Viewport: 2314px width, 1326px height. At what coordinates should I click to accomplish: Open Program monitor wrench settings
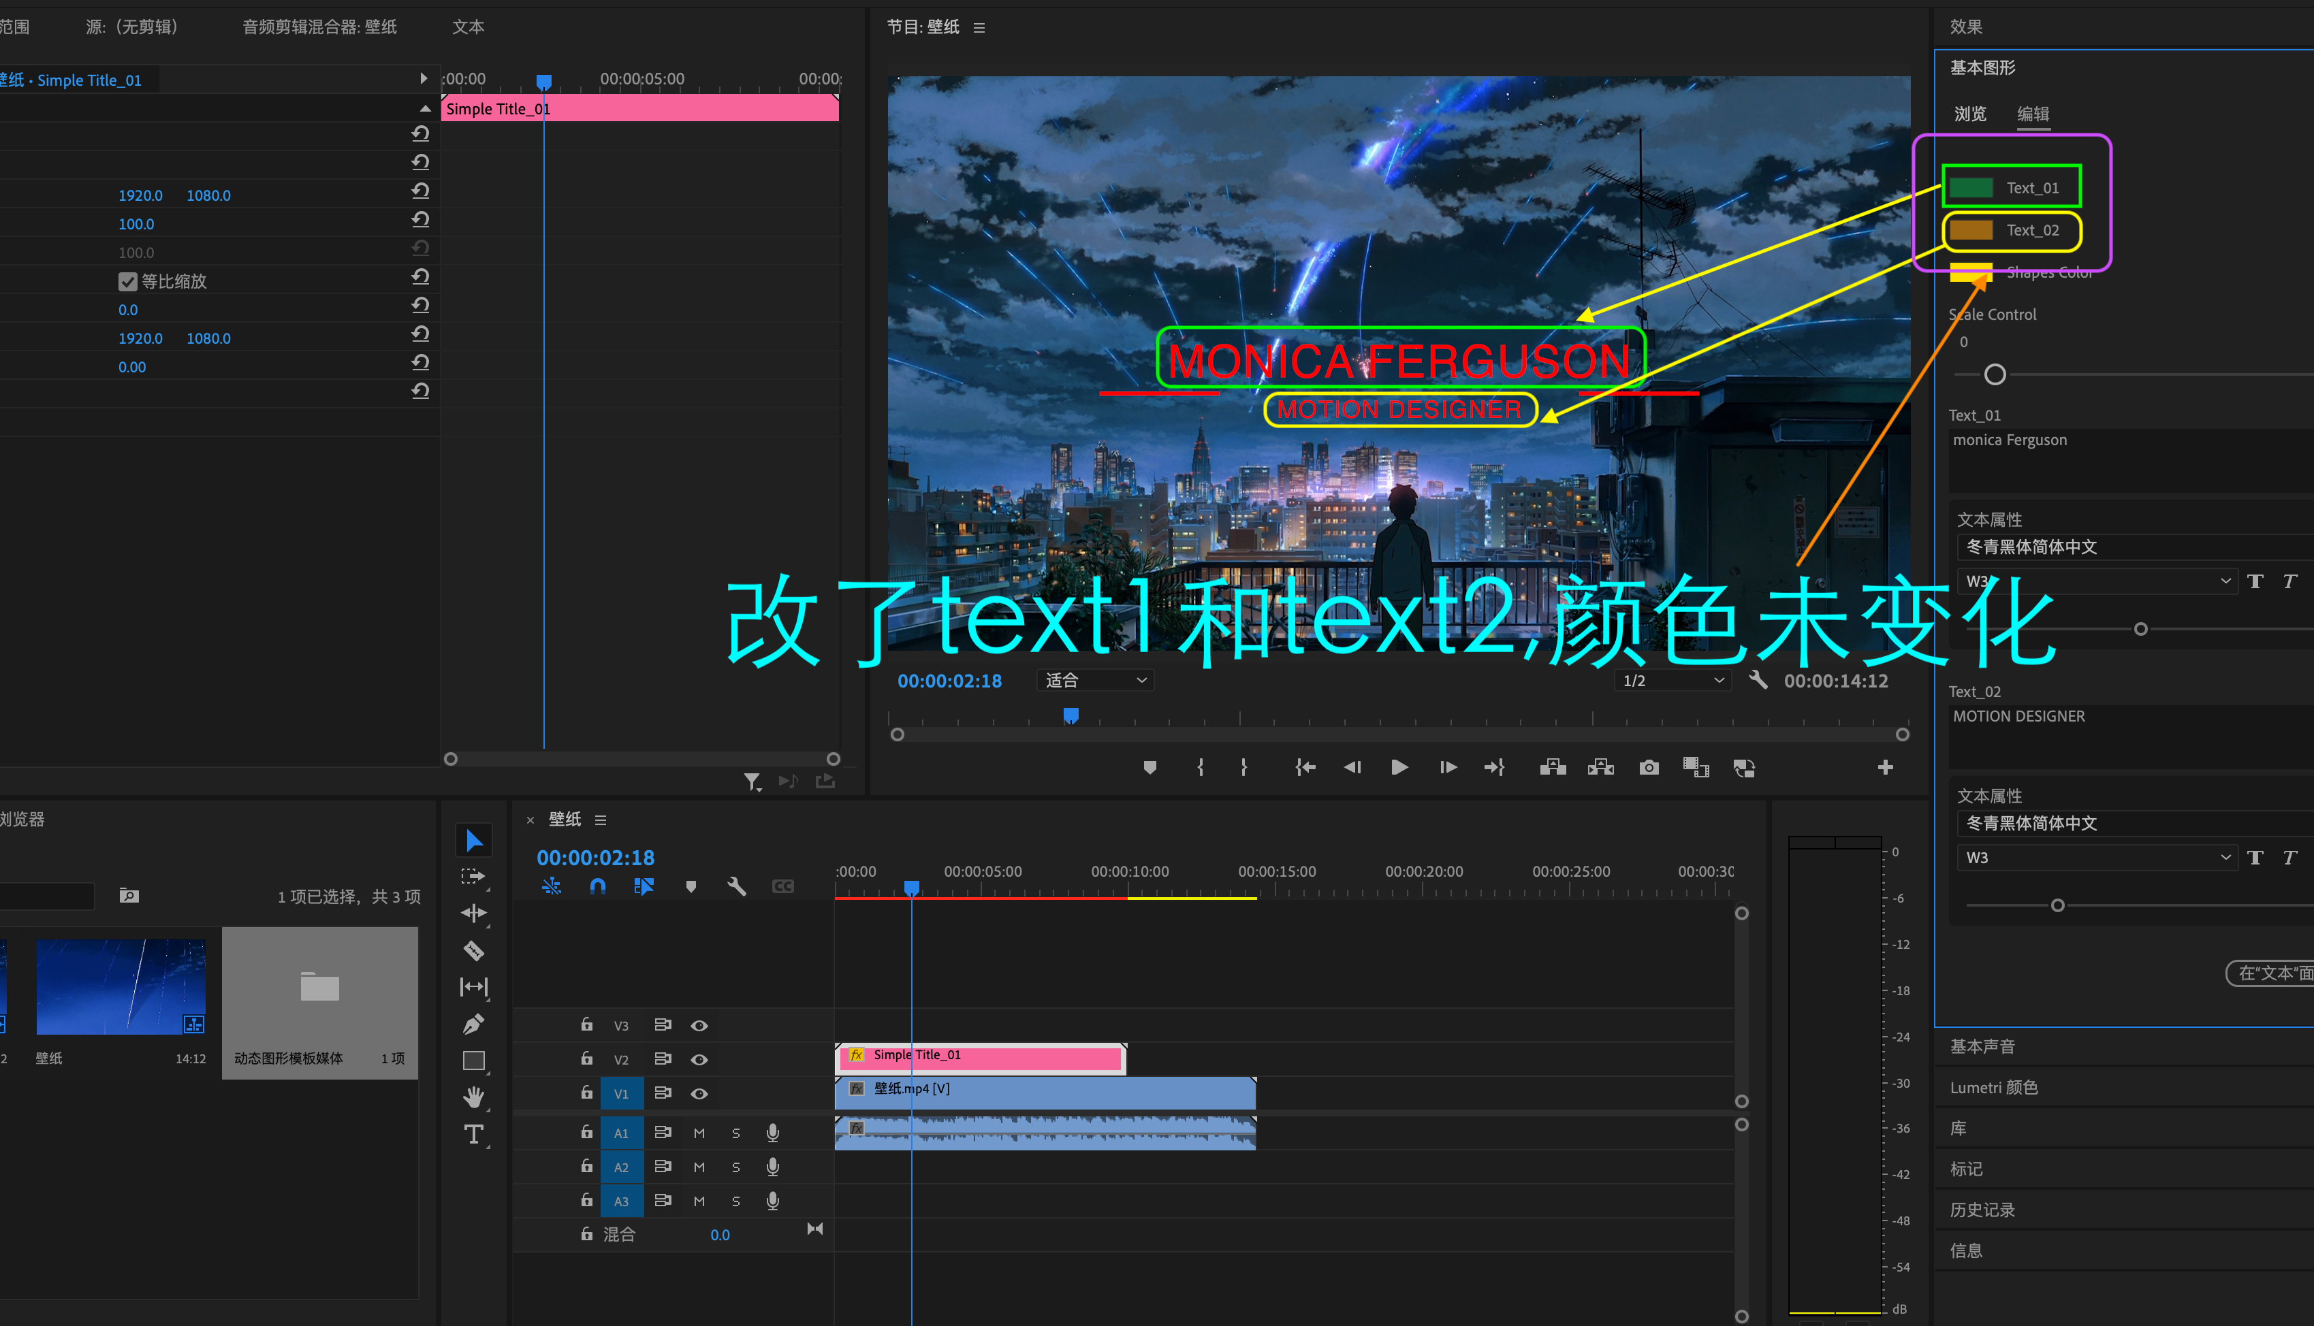[x=1758, y=680]
